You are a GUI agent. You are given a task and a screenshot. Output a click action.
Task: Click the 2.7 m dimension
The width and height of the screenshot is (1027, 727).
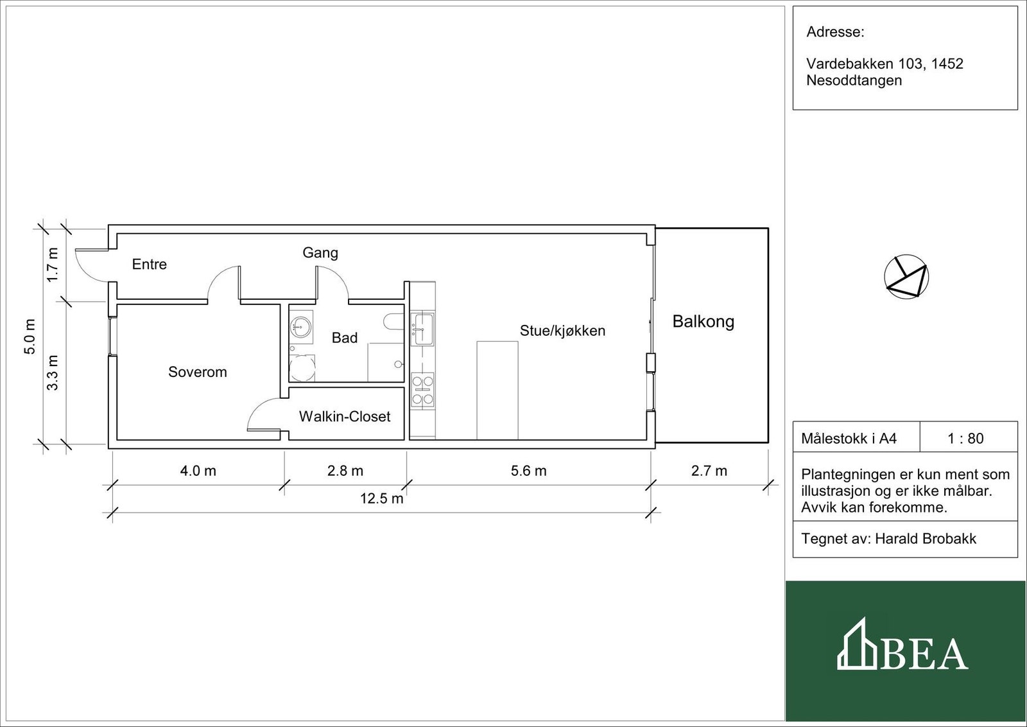coord(709,471)
